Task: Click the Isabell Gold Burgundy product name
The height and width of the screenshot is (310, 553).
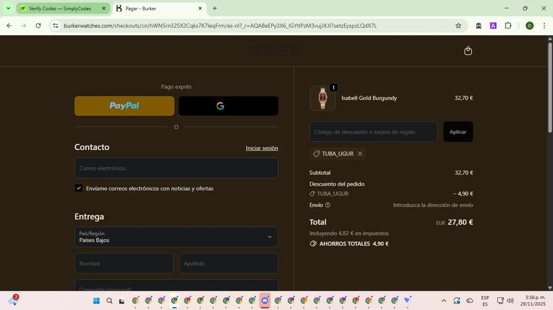Action: tap(369, 98)
